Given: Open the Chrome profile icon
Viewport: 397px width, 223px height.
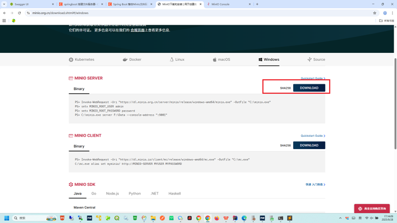Looking at the screenshot, I should (x=385, y=13).
